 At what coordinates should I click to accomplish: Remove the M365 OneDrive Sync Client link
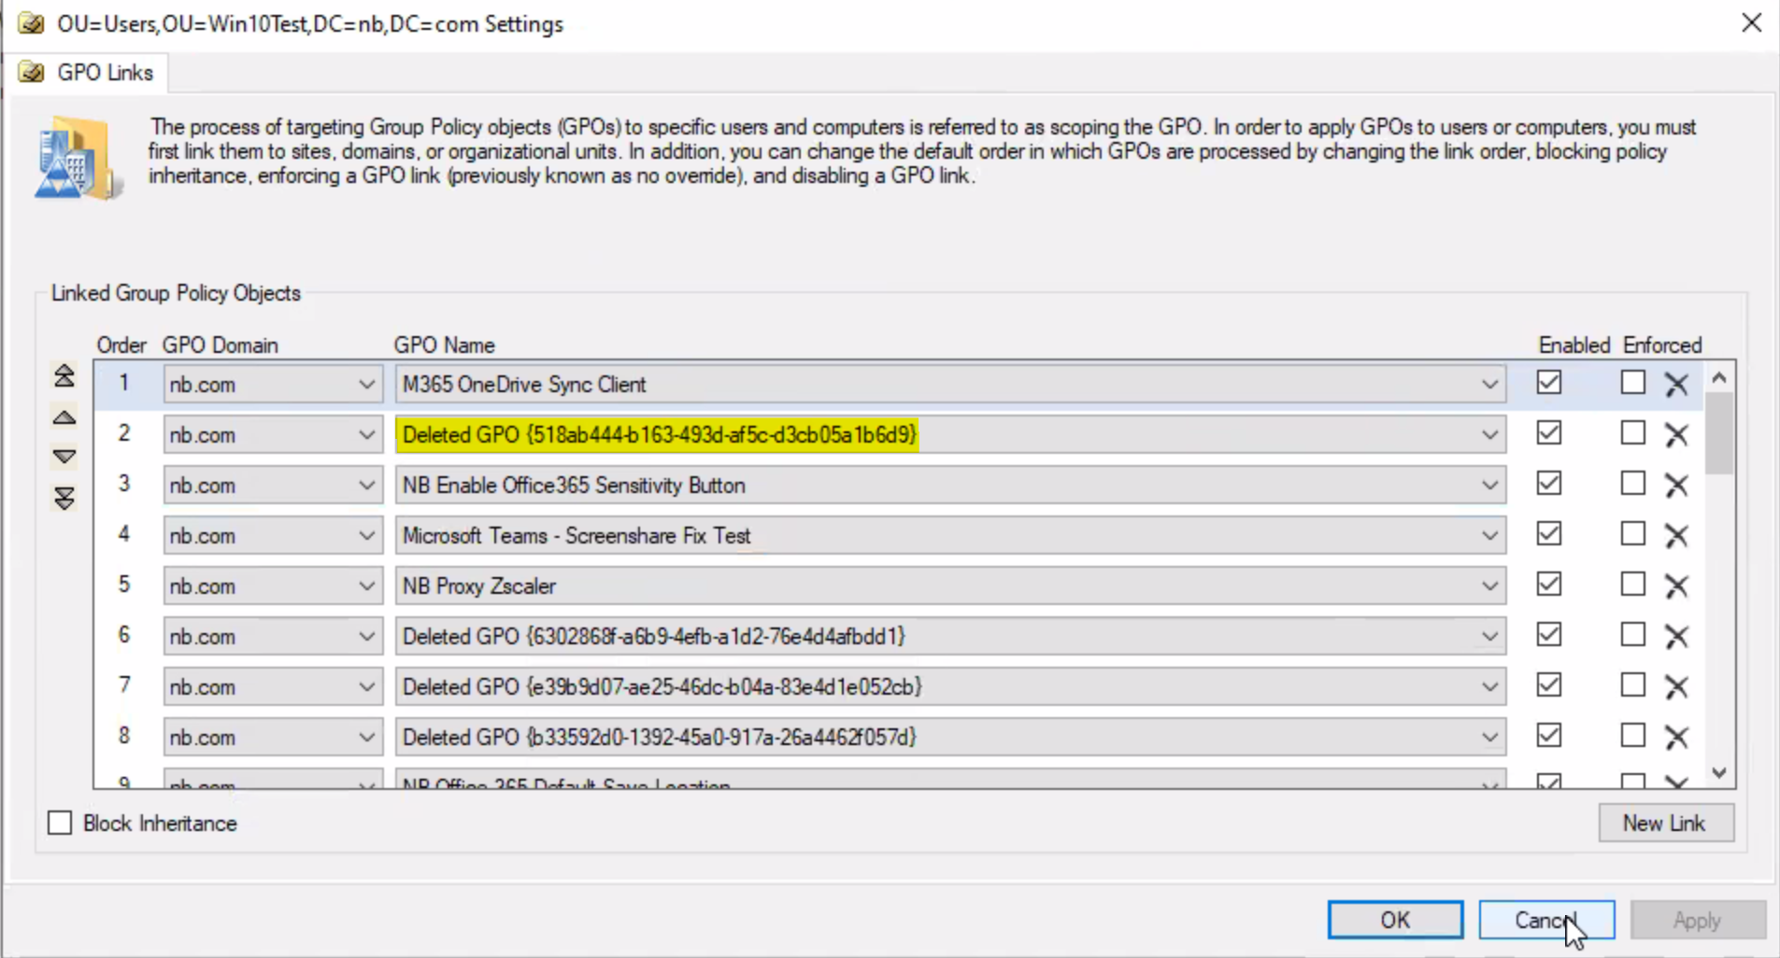pyautogui.click(x=1676, y=384)
